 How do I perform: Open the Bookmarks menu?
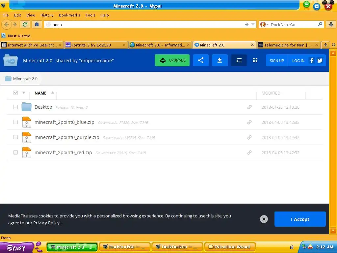pos(69,15)
